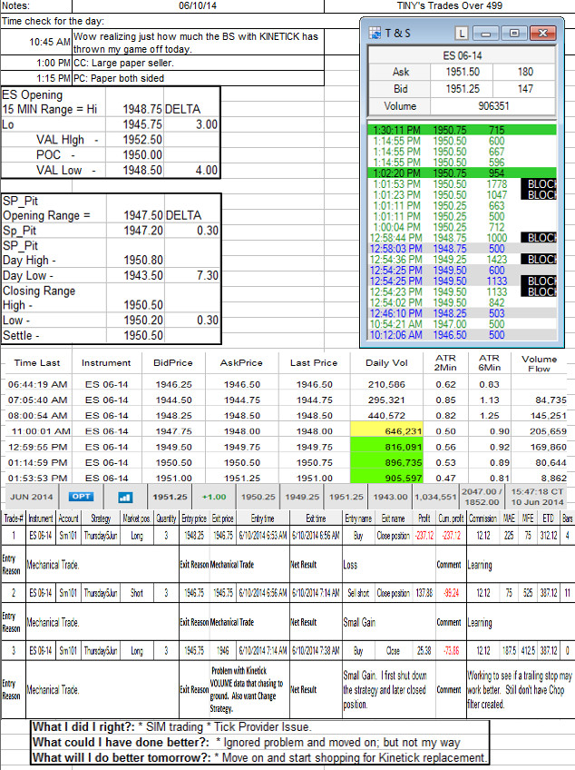Select the ES 06-14 header in T & S
575x770 pixels.
point(463,55)
